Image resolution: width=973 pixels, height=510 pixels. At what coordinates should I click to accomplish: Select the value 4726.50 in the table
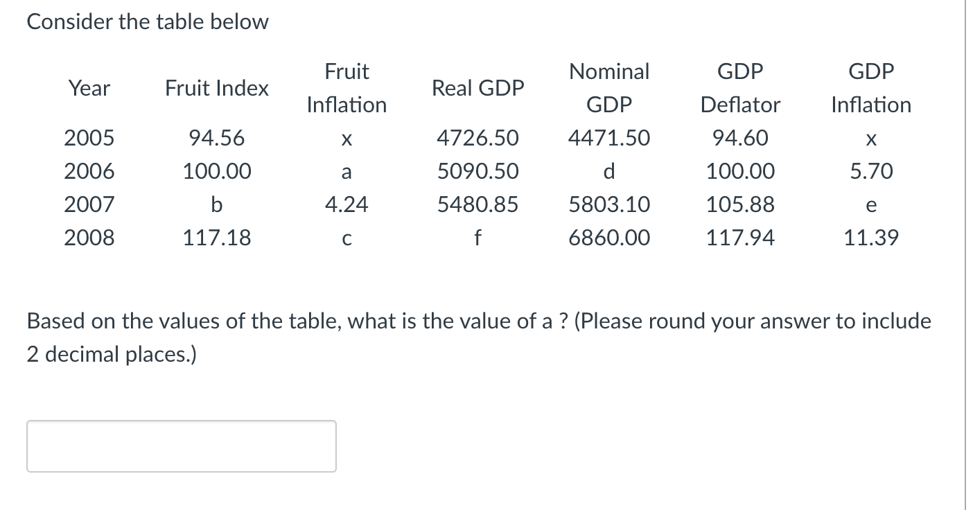click(477, 138)
